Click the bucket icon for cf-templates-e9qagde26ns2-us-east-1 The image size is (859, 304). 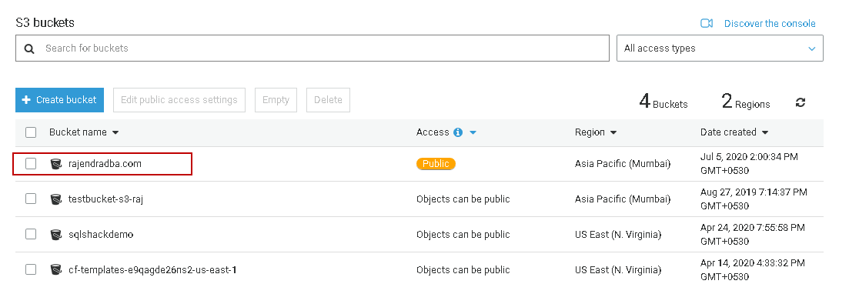pyautogui.click(x=56, y=269)
